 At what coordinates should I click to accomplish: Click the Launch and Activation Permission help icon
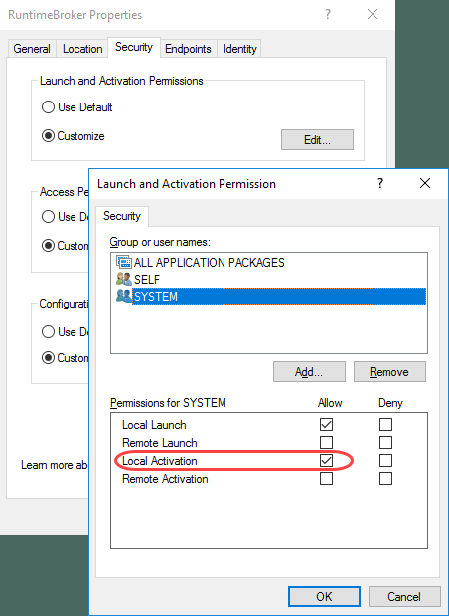(x=380, y=183)
